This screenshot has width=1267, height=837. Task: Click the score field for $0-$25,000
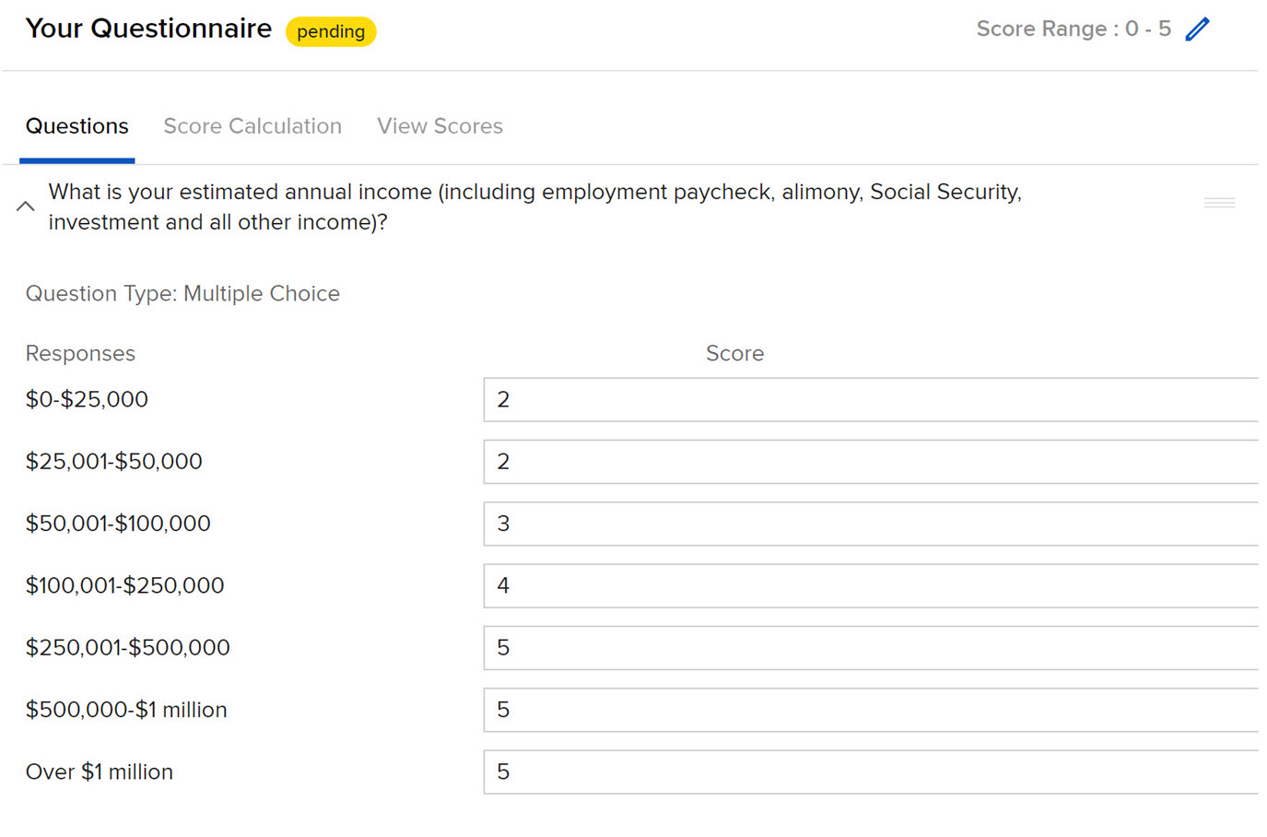pos(871,400)
